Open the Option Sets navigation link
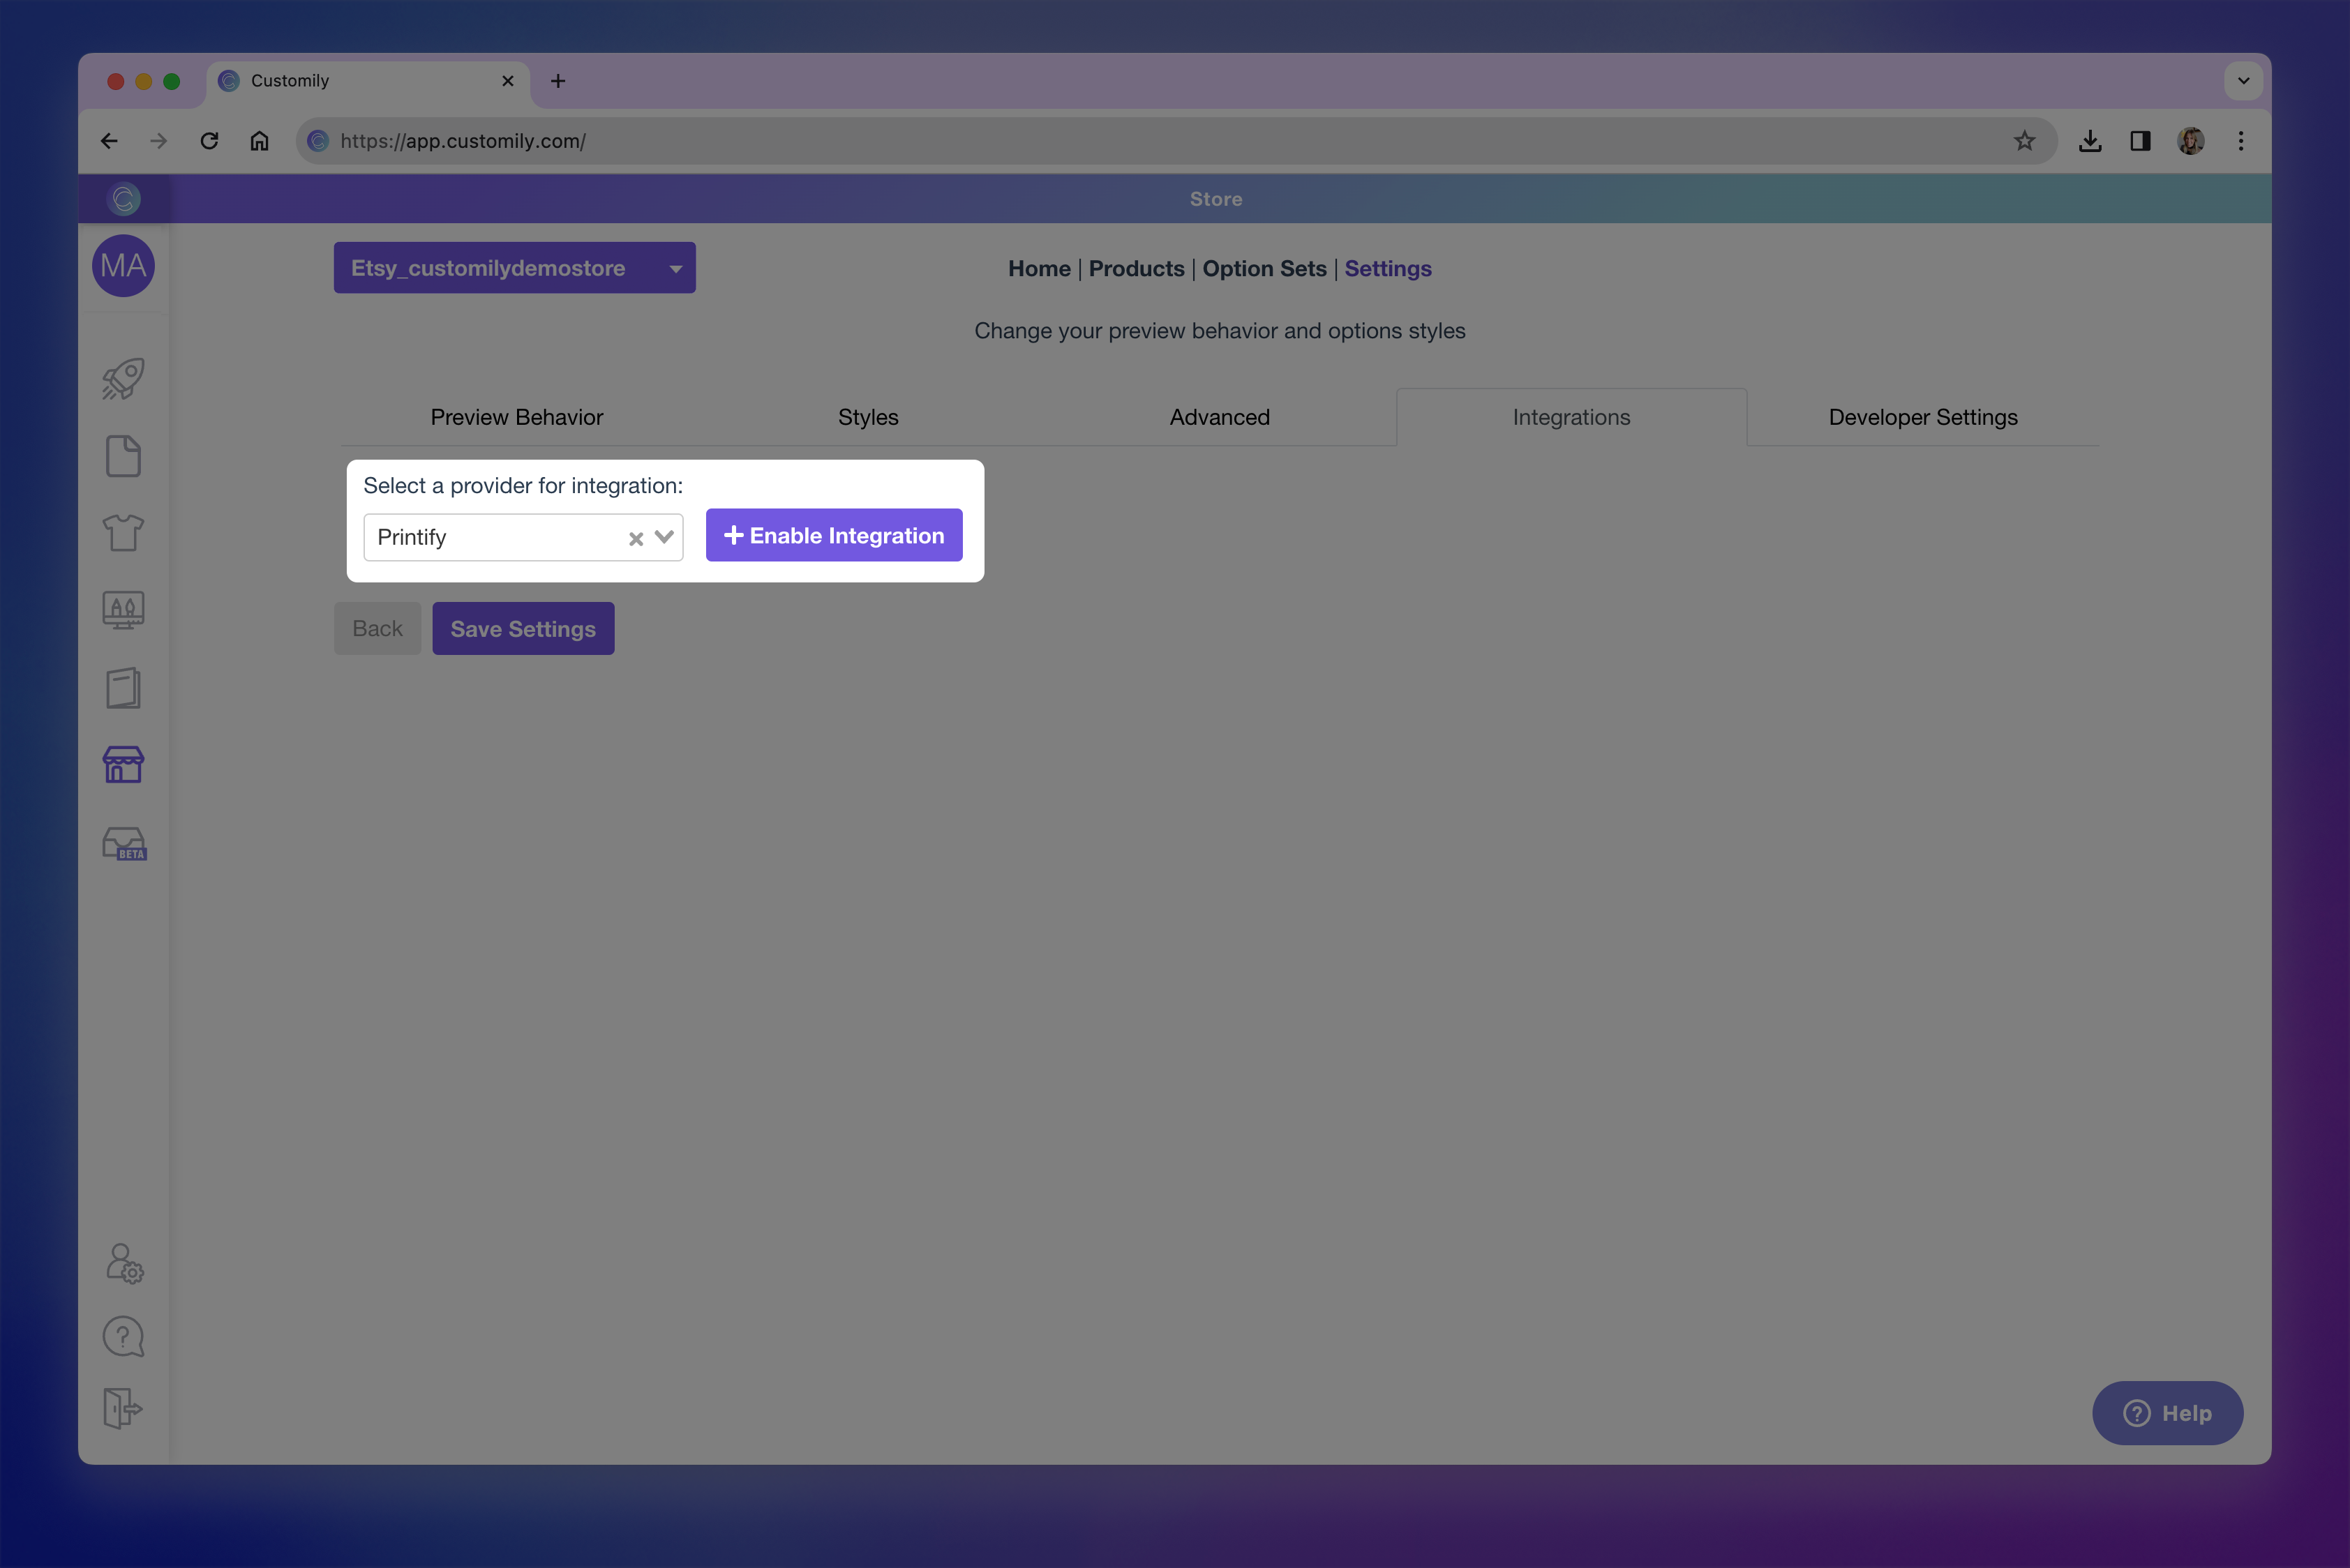 tap(1264, 268)
